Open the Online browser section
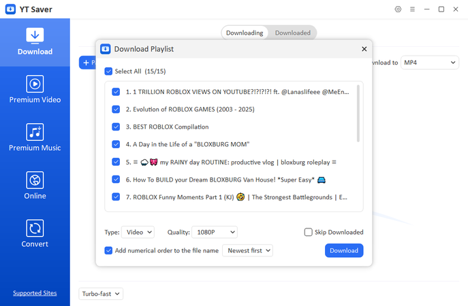 pyautogui.click(x=35, y=180)
